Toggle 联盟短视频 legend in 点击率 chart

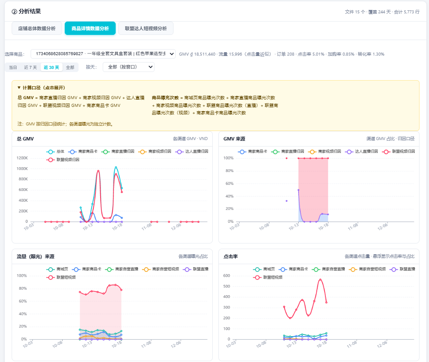click(x=268, y=278)
